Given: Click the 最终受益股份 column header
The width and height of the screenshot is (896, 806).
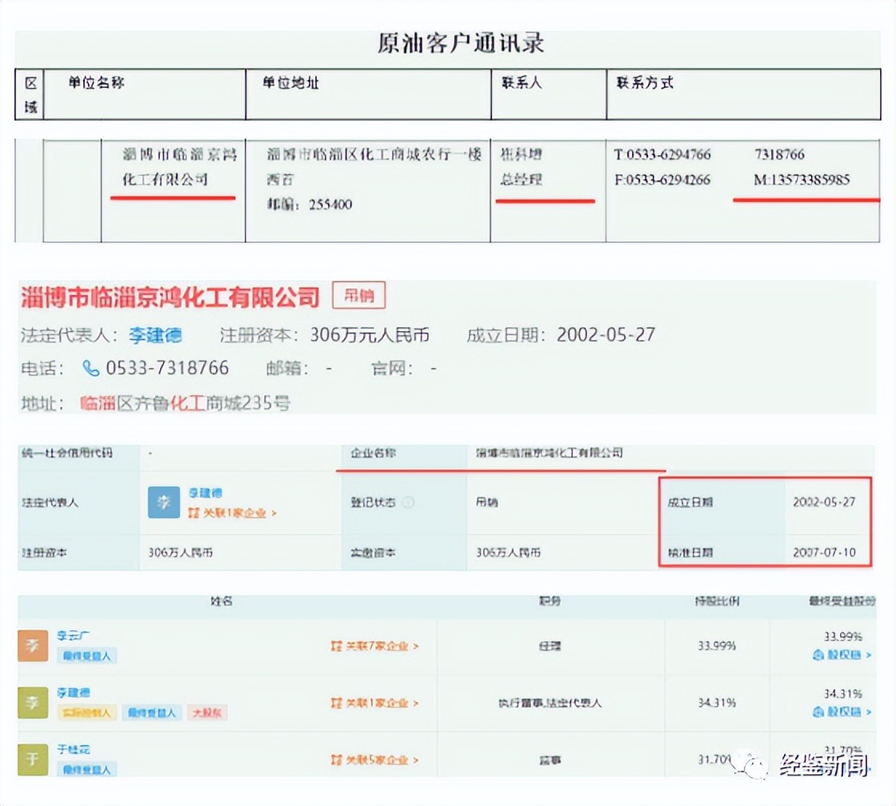Looking at the screenshot, I should 842,601.
